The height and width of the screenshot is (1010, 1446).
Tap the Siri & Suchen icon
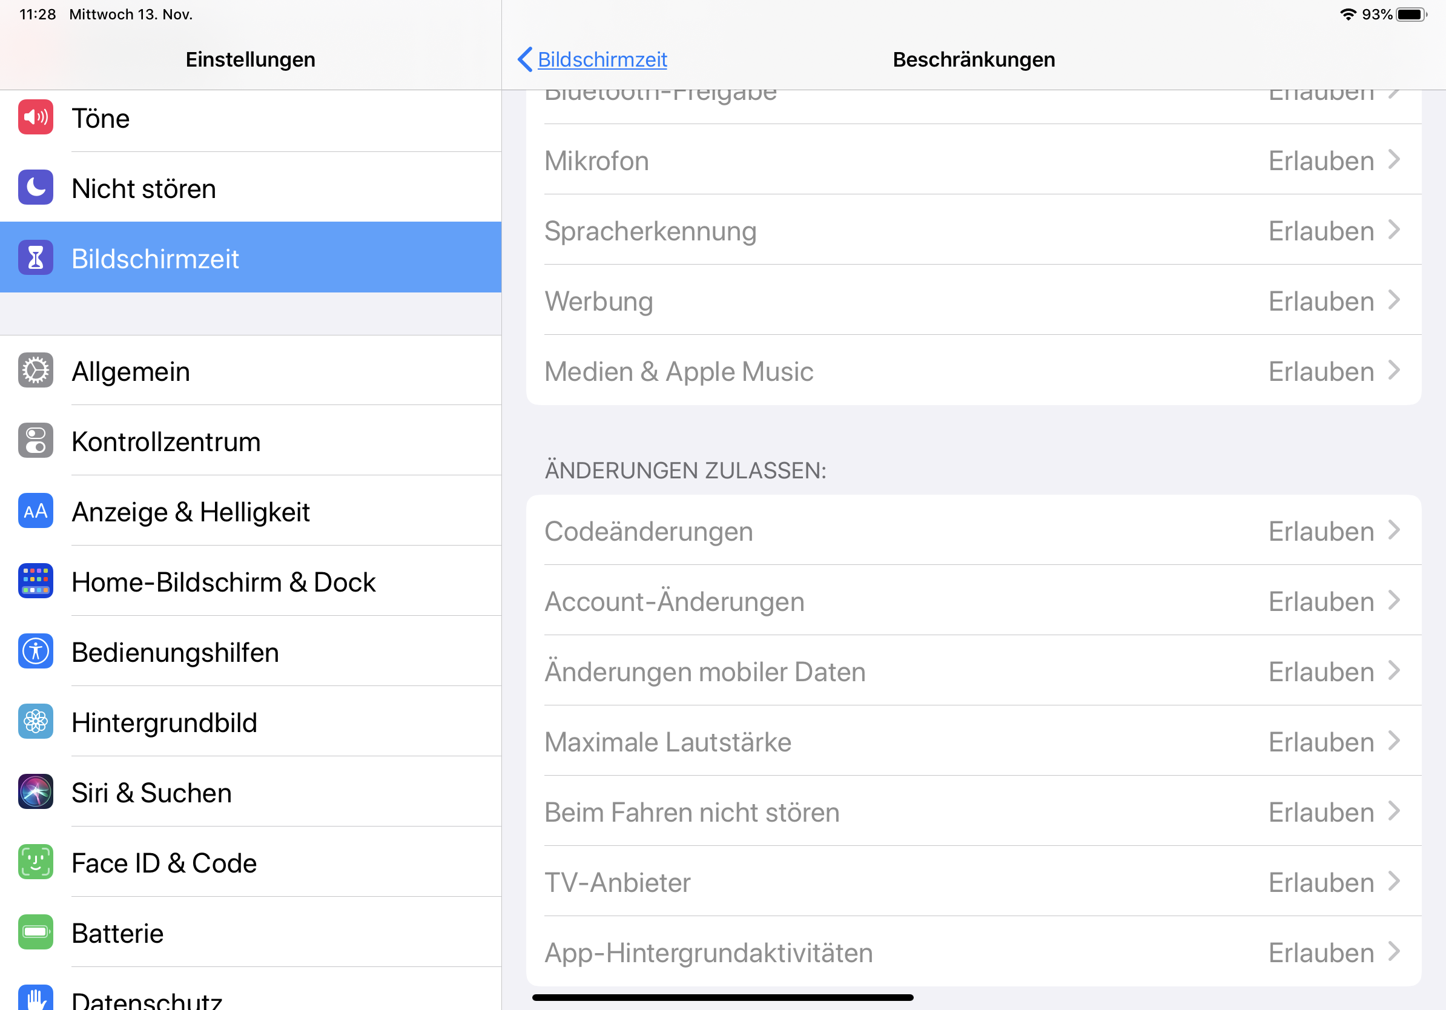[35, 792]
